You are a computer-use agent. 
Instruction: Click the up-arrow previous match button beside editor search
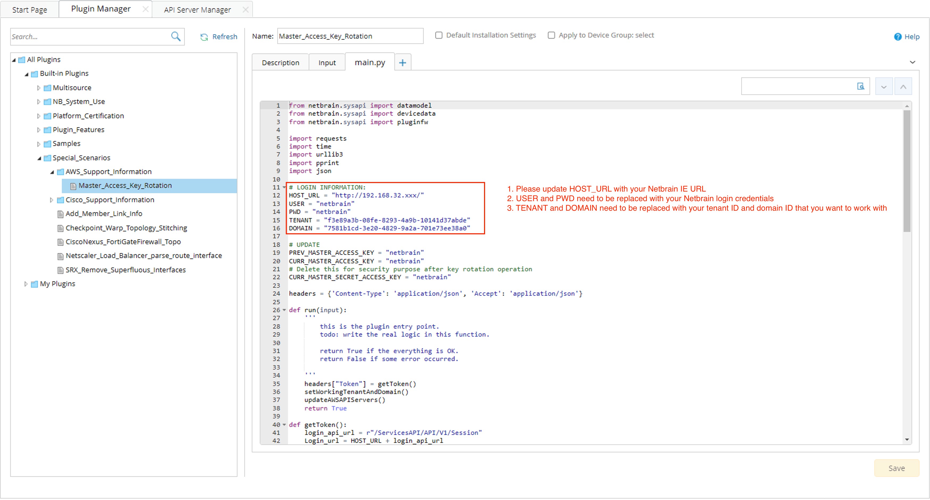(x=903, y=86)
